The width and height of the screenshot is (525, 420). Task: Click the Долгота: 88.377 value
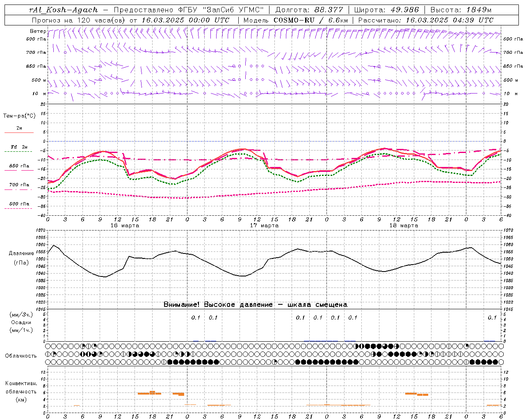tap(309, 10)
